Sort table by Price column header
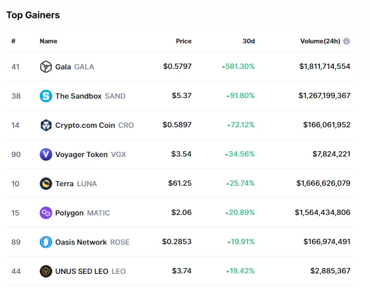The width and height of the screenshot is (370, 288). 183,41
